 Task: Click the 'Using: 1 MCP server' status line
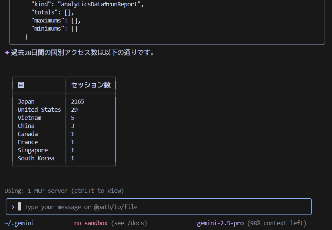pos(64,191)
